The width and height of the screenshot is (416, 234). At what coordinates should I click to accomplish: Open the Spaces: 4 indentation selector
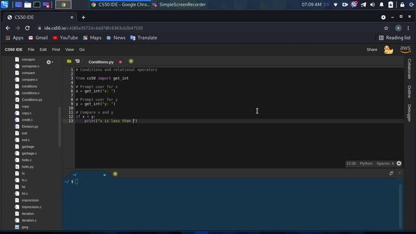pyautogui.click(x=385, y=163)
